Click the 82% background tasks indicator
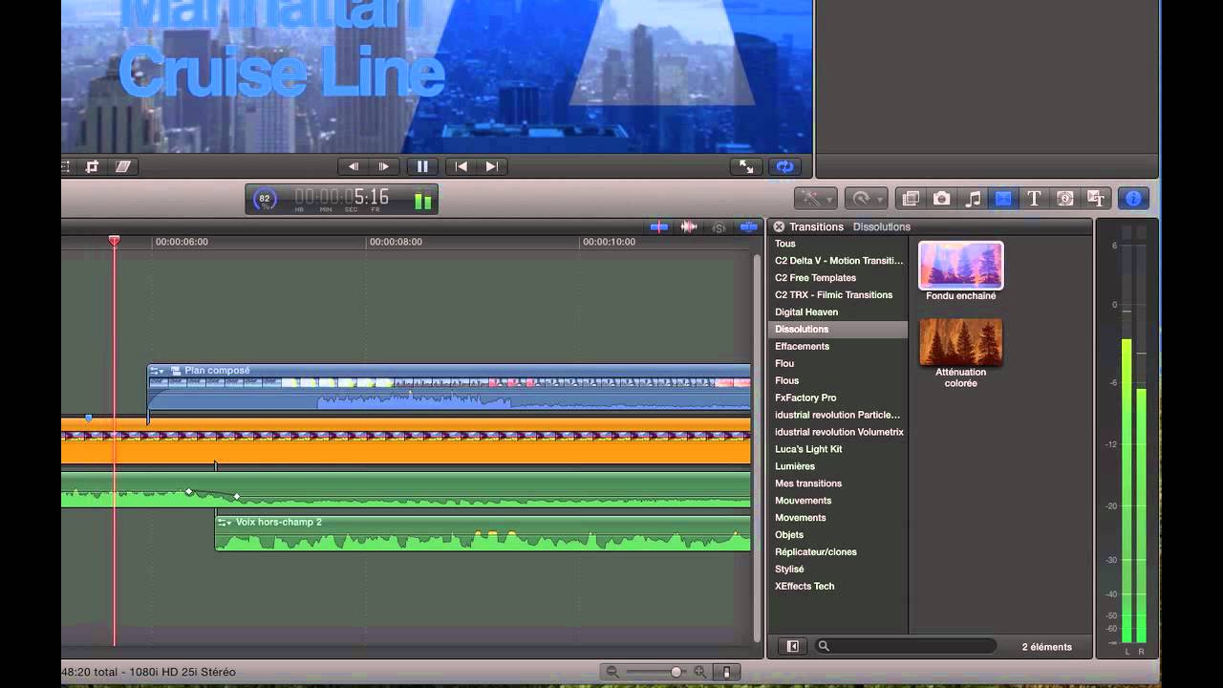 [x=265, y=200]
